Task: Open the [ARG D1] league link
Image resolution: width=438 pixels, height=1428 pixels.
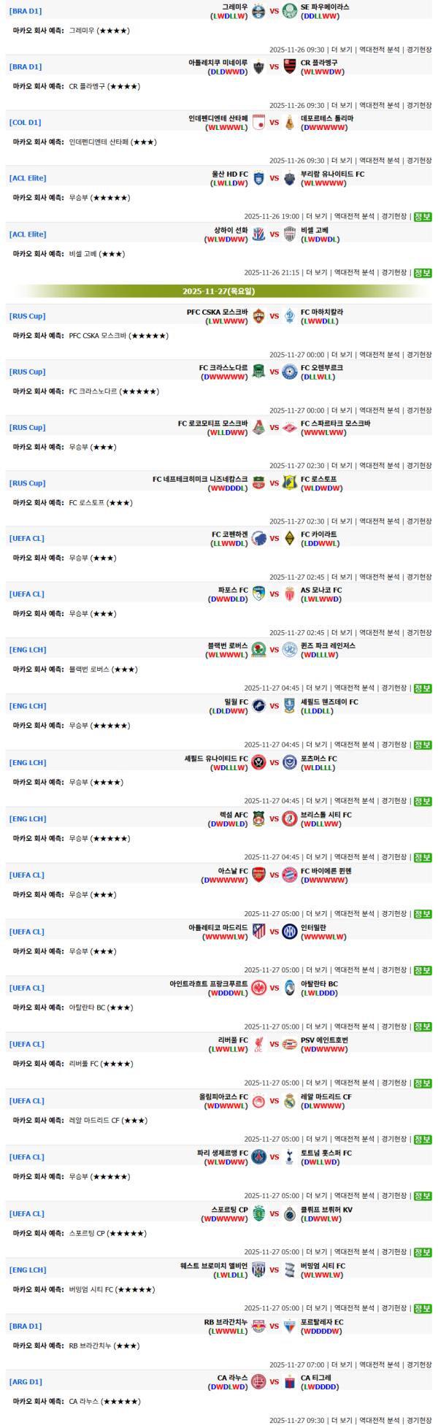Action: [26, 1381]
